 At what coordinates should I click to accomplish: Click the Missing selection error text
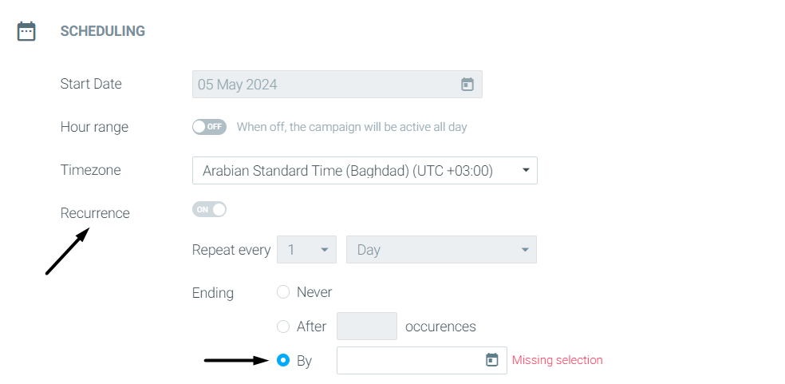[557, 360]
